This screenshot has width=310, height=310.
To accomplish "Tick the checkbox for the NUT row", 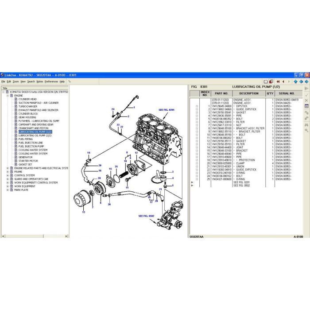I will click(x=197, y=125).
